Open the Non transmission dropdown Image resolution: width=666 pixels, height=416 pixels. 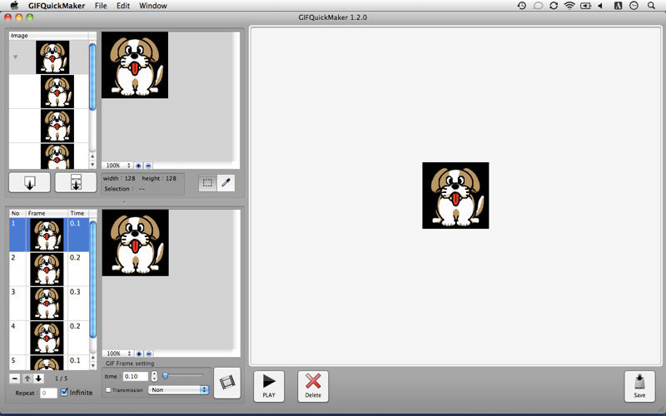point(178,389)
